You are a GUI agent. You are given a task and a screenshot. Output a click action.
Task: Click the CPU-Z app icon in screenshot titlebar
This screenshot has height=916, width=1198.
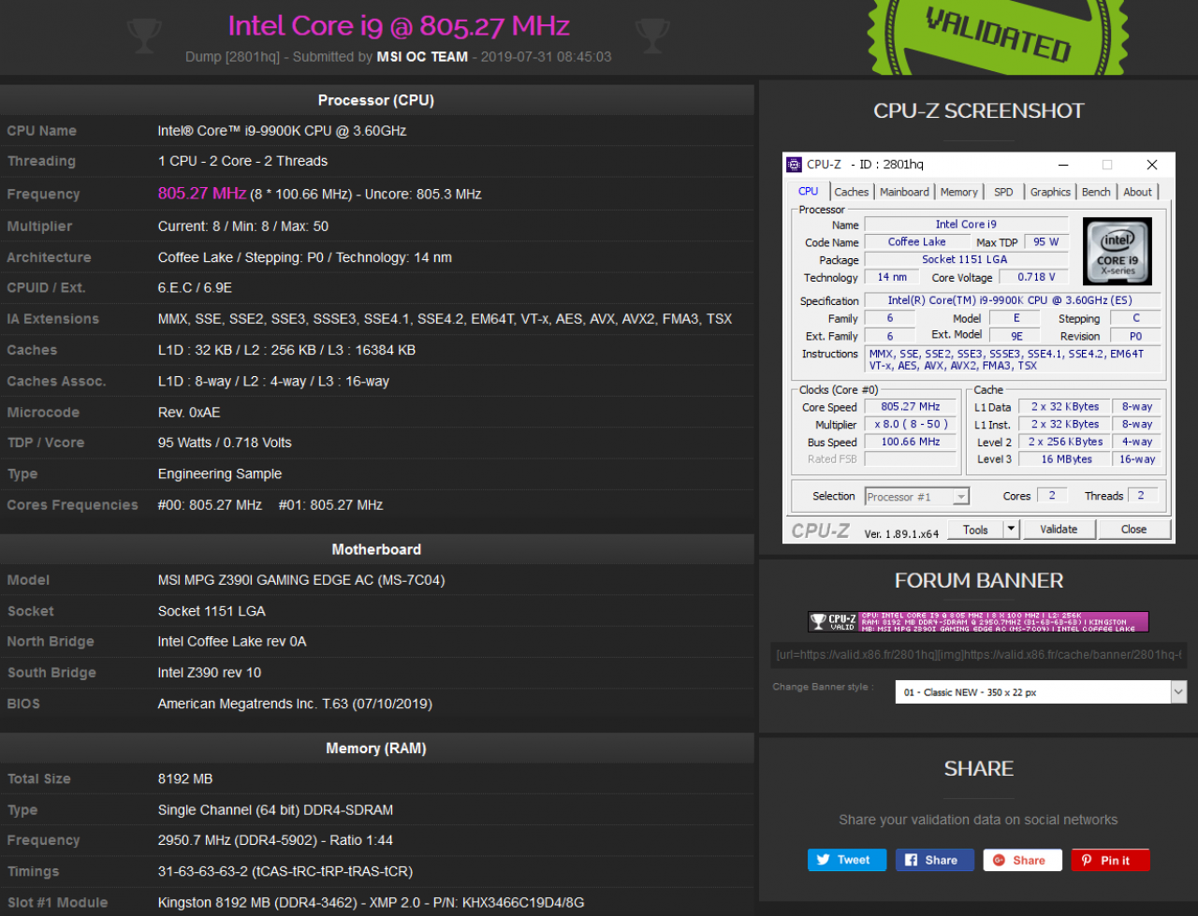coord(794,164)
